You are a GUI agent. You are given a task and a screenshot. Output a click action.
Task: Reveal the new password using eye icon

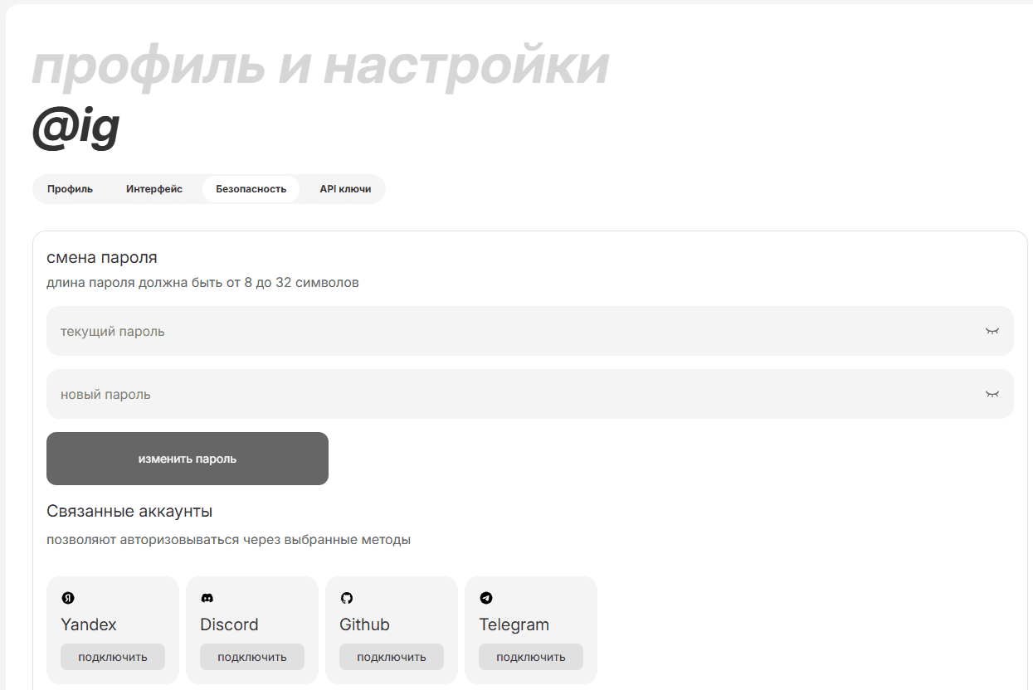click(x=992, y=394)
